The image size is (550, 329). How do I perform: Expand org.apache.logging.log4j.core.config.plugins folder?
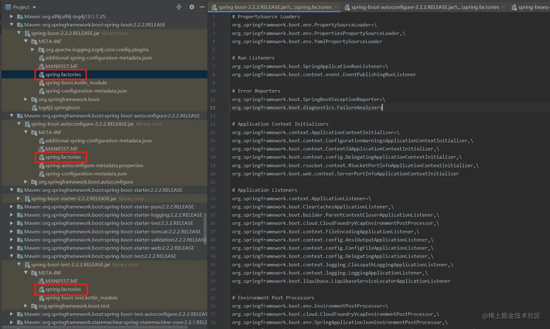click(33, 49)
